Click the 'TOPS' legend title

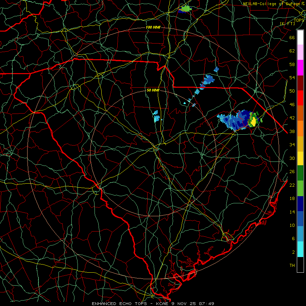299,20
